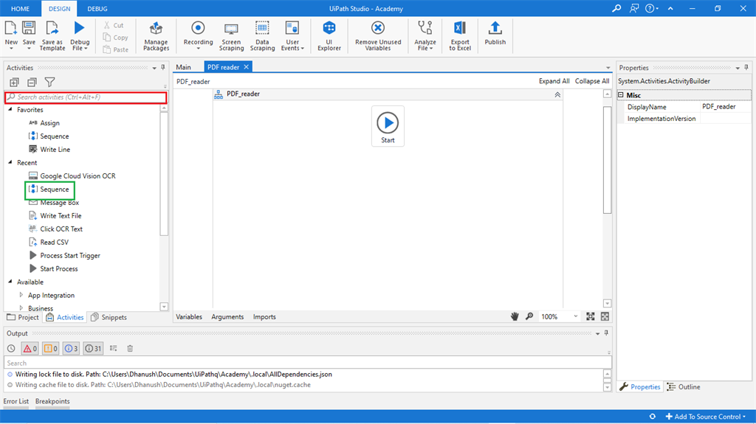This screenshot has height=424, width=756.
Task: Click the Start node in flowchart
Action: pos(388,126)
